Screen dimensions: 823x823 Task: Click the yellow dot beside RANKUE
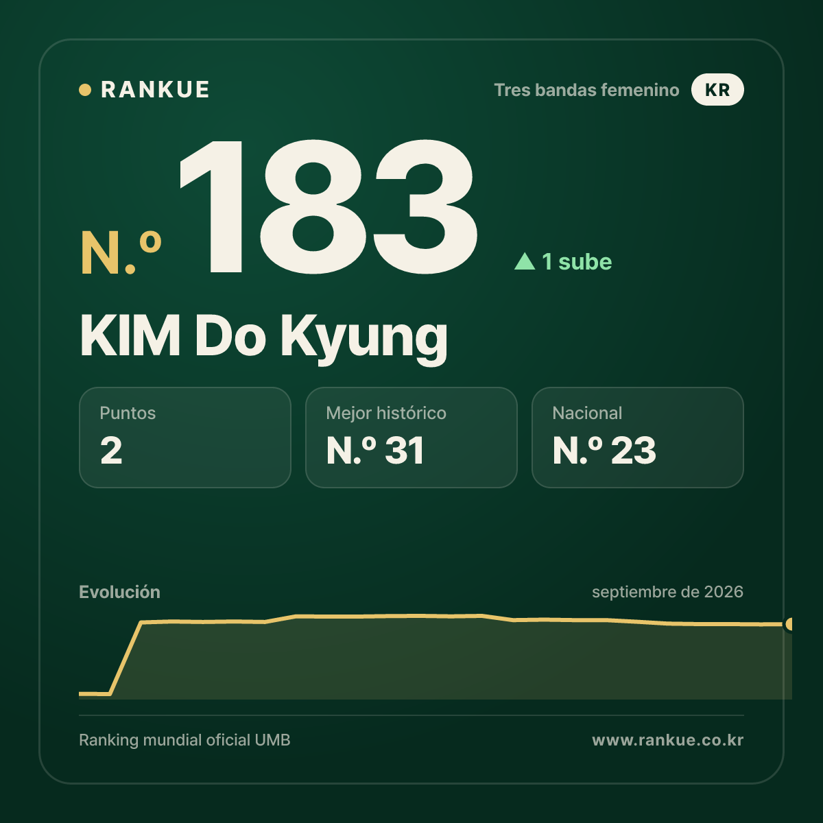pyautogui.click(x=85, y=90)
